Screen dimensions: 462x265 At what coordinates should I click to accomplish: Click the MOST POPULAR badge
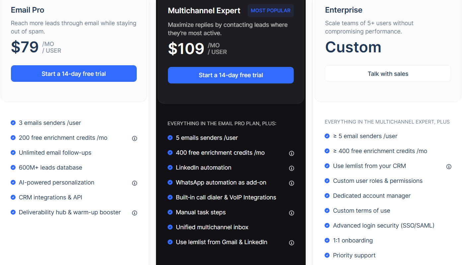click(270, 10)
